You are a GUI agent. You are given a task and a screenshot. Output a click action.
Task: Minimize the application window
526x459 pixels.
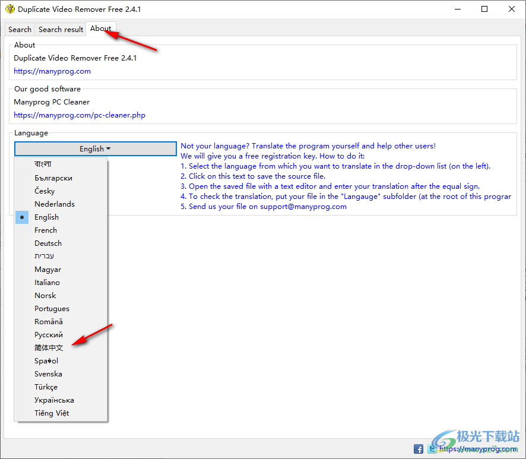pyautogui.click(x=458, y=9)
